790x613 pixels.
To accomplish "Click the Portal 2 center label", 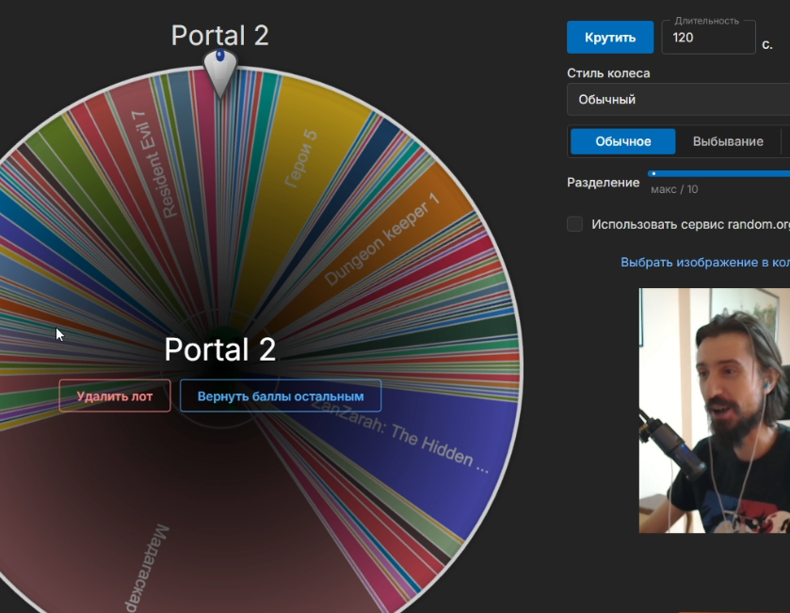I will (220, 348).
